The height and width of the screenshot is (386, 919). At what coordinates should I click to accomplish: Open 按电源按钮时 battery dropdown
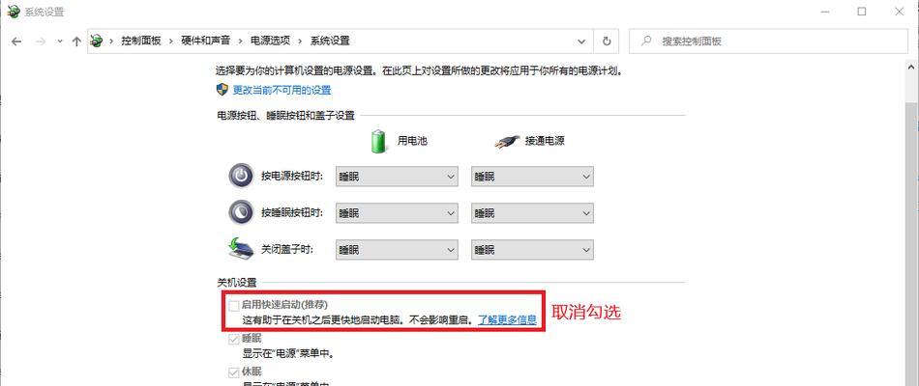tap(397, 176)
